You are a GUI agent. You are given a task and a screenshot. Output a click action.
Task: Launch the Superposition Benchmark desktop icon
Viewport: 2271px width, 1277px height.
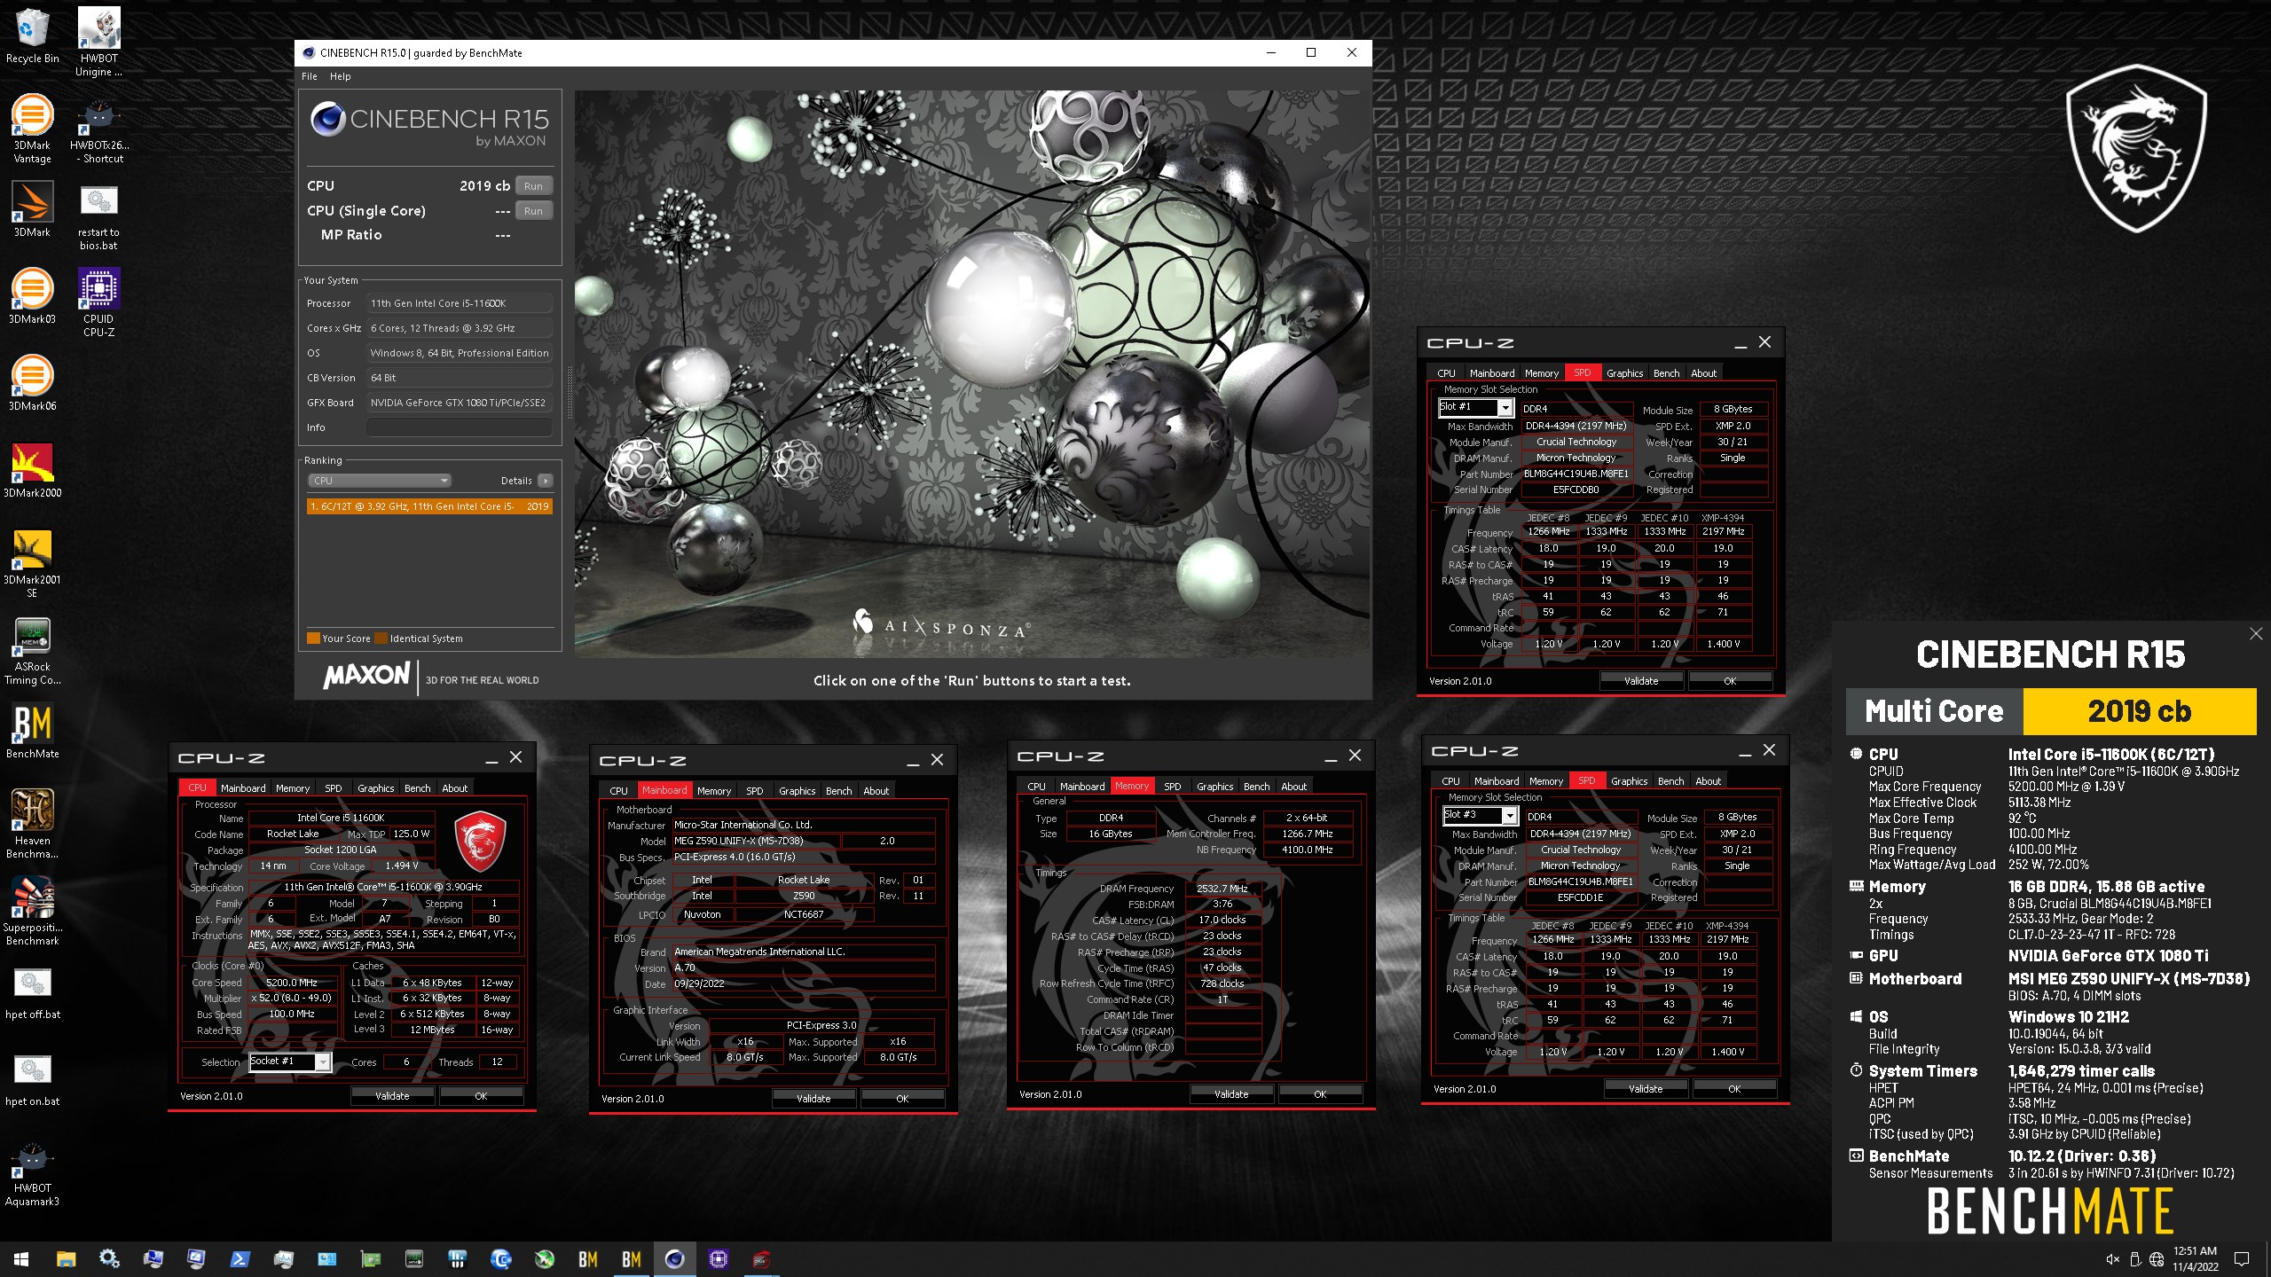[32, 911]
